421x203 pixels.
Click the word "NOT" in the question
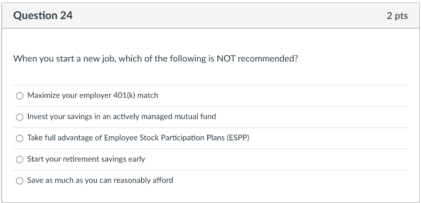pyautogui.click(x=226, y=59)
